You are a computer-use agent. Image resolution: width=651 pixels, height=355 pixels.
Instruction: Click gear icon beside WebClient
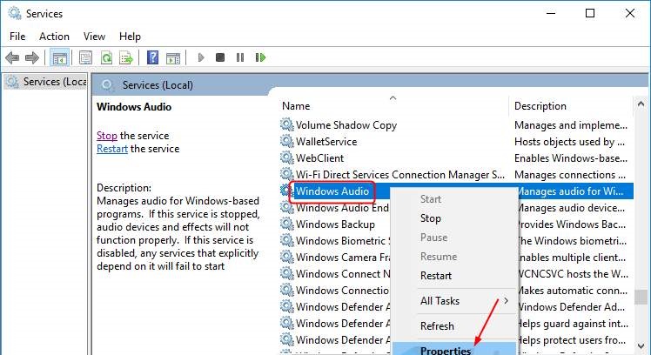coord(286,157)
